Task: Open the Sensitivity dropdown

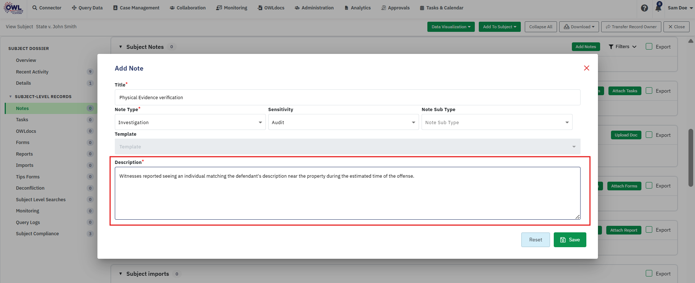Action: click(x=343, y=122)
